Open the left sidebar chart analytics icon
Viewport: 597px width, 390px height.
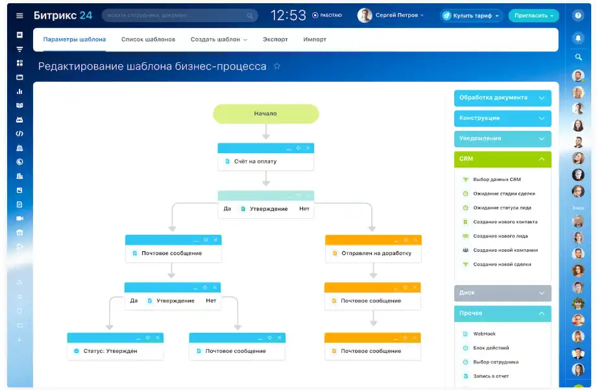19,91
